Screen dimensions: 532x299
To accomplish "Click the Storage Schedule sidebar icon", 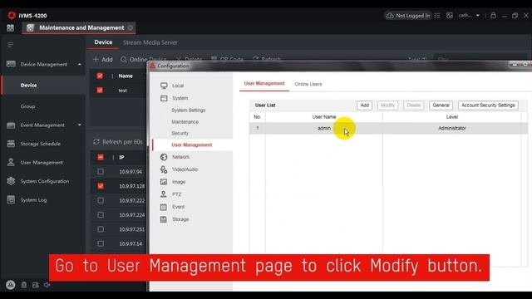I will pos(11,144).
